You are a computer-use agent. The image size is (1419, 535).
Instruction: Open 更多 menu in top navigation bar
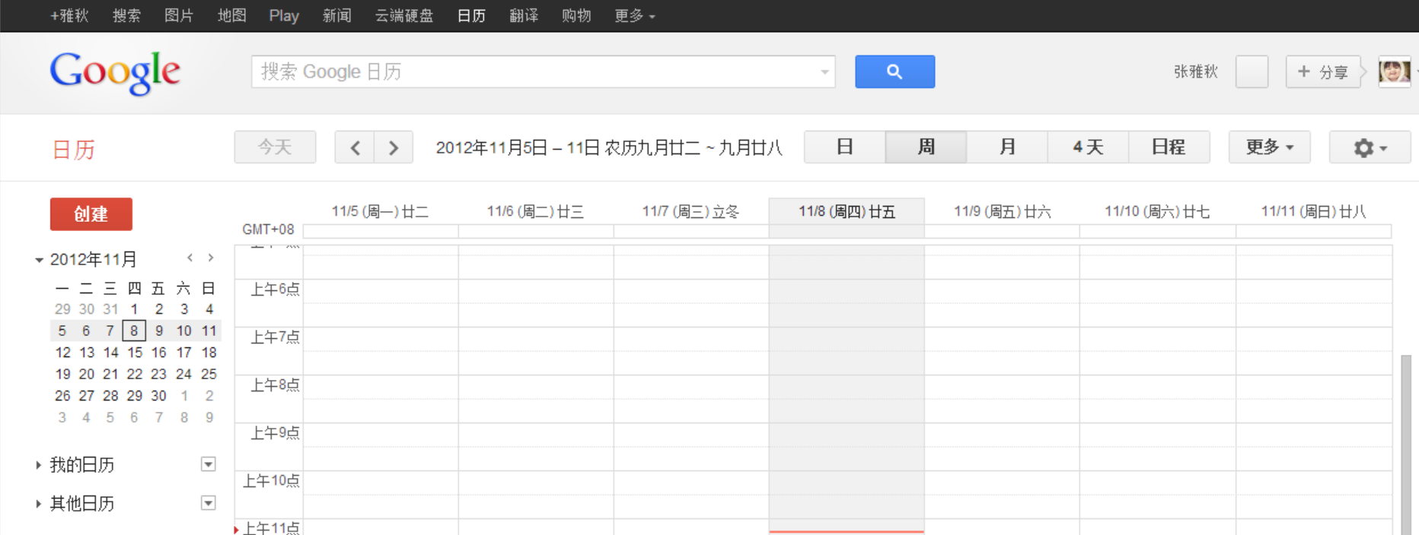coord(635,16)
